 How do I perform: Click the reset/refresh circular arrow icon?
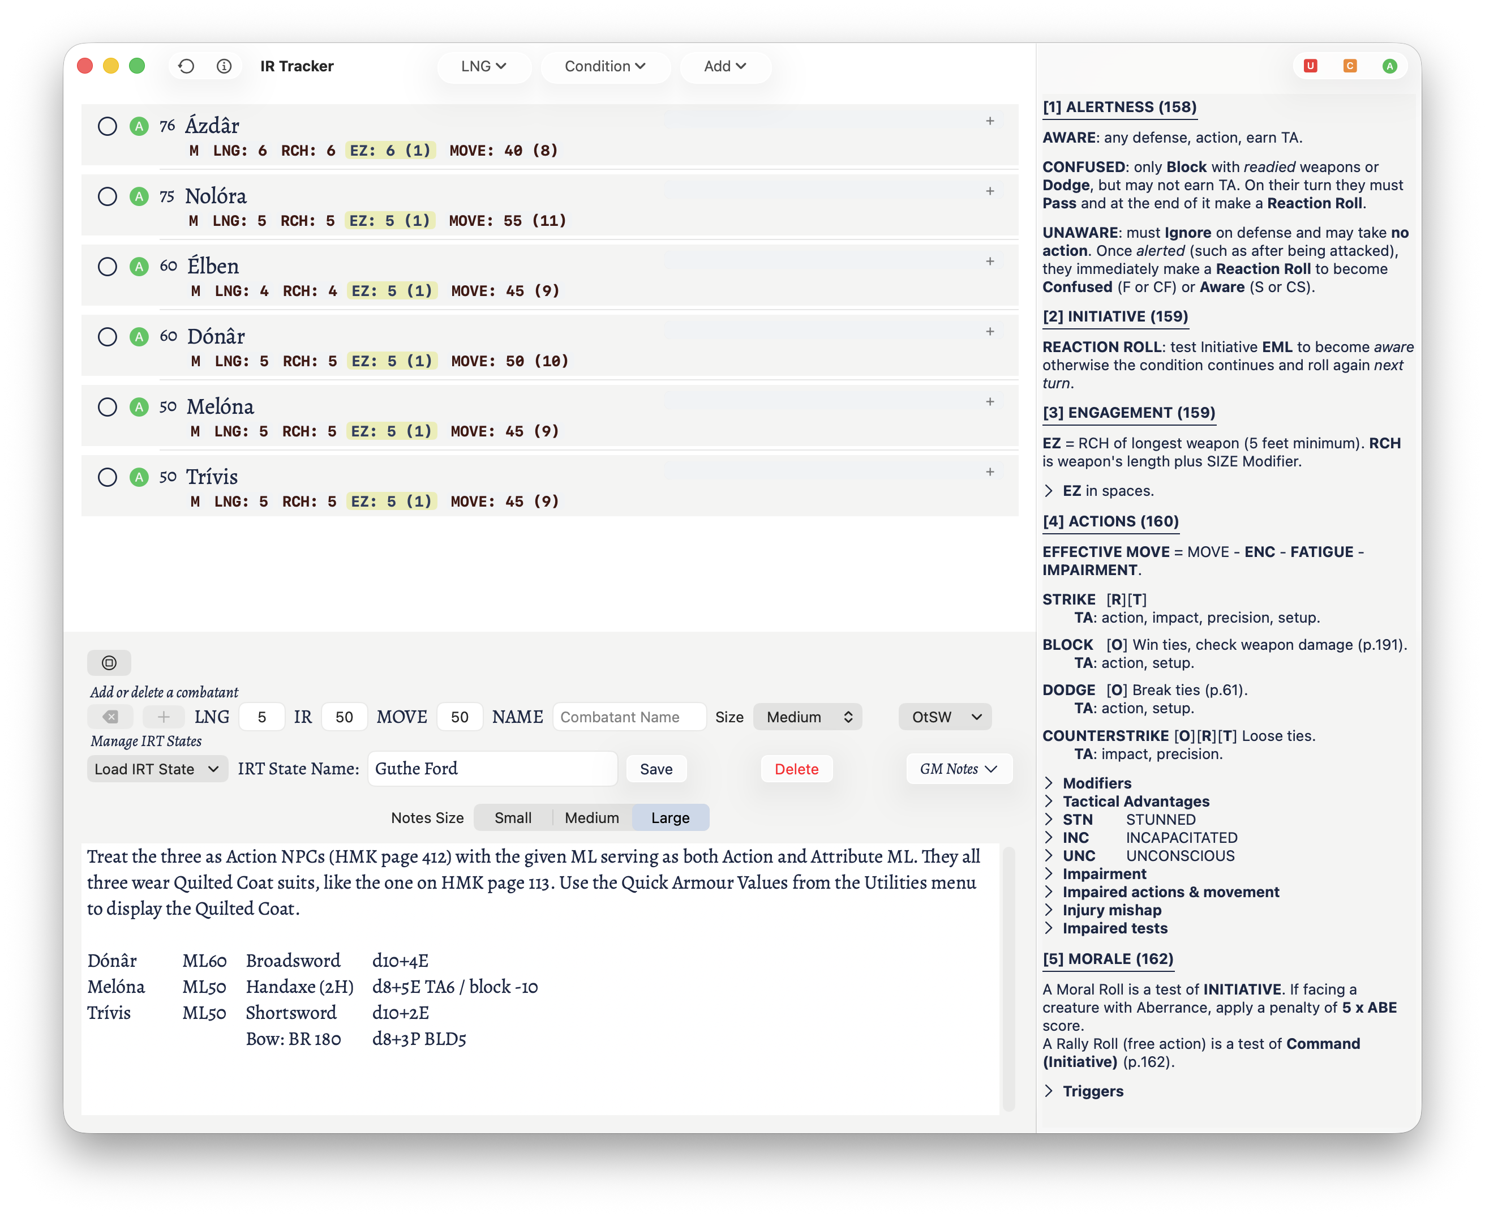186,66
